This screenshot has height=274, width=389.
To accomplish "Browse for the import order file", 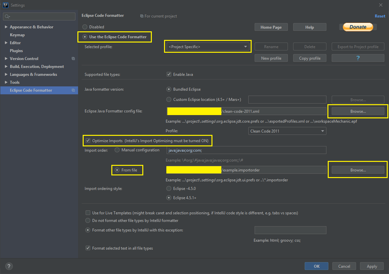I will [358, 170].
